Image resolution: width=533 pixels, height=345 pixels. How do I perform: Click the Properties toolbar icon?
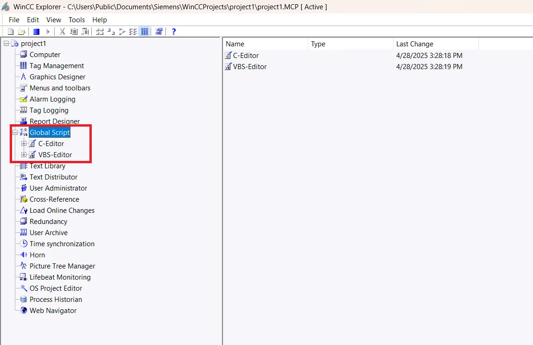159,32
